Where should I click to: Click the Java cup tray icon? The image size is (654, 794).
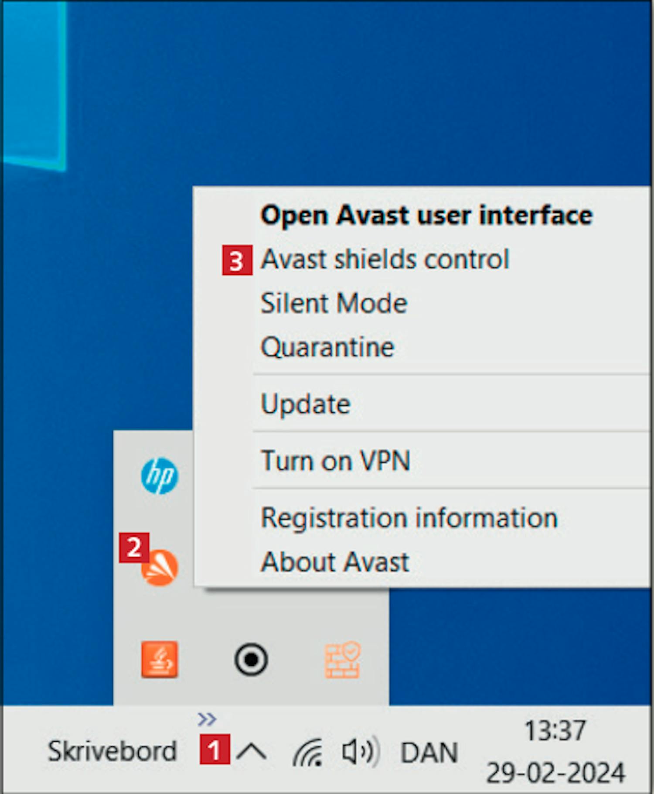point(160,659)
